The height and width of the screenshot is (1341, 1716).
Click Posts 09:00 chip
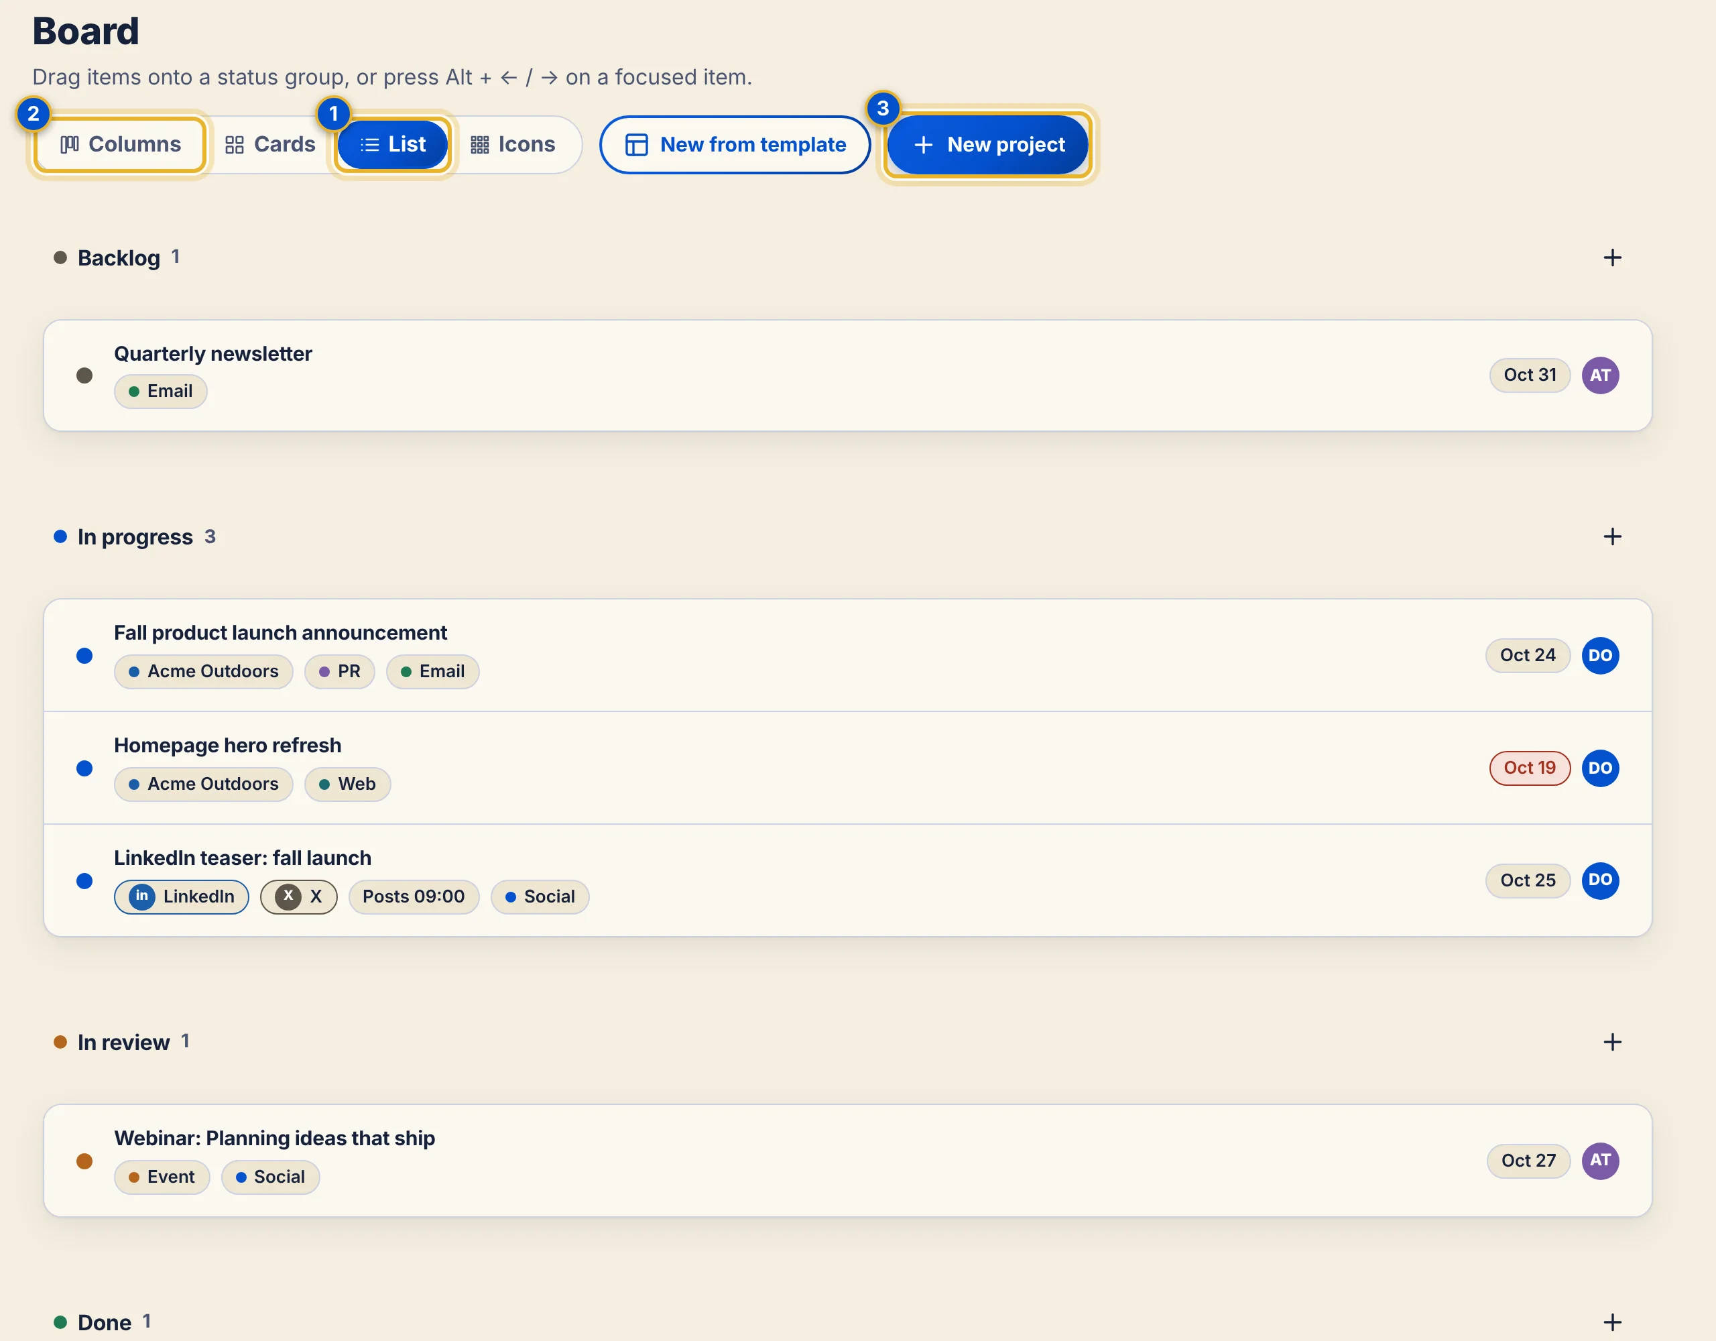coord(414,897)
